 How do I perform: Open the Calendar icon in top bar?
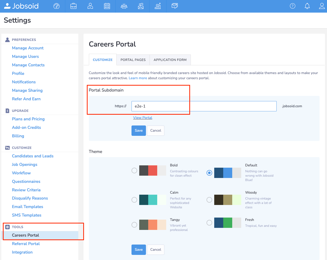pos(107,6)
